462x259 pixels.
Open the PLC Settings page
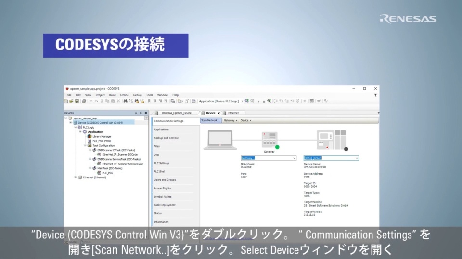[162, 163]
